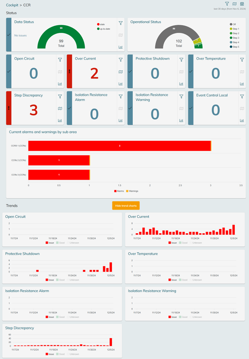Toggle the Warnings legend in the sub area chart

[x=132, y=191]
